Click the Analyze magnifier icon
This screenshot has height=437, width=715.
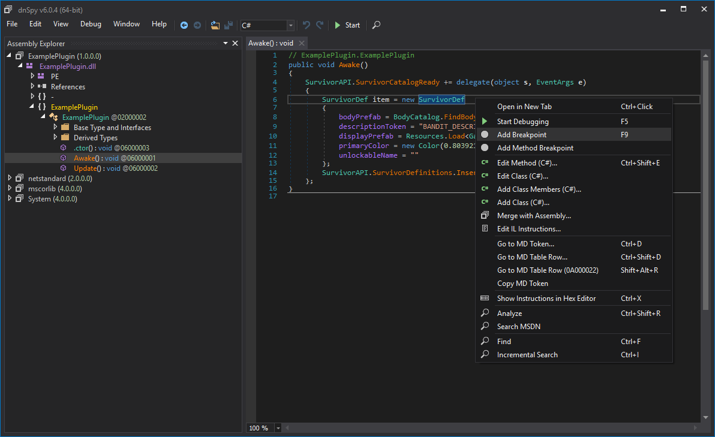(x=485, y=313)
